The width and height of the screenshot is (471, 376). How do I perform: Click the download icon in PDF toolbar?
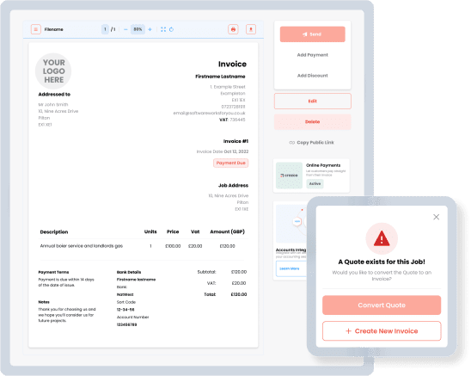pyautogui.click(x=251, y=29)
